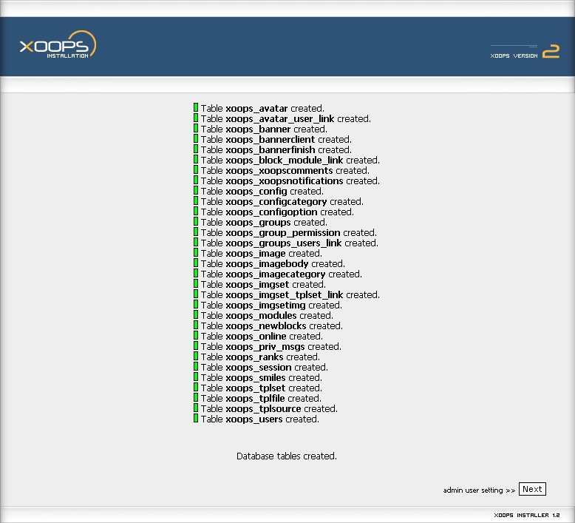The width and height of the screenshot is (575, 523).
Task: Click green status icon beside xoops_avatar created
Action: [196, 107]
